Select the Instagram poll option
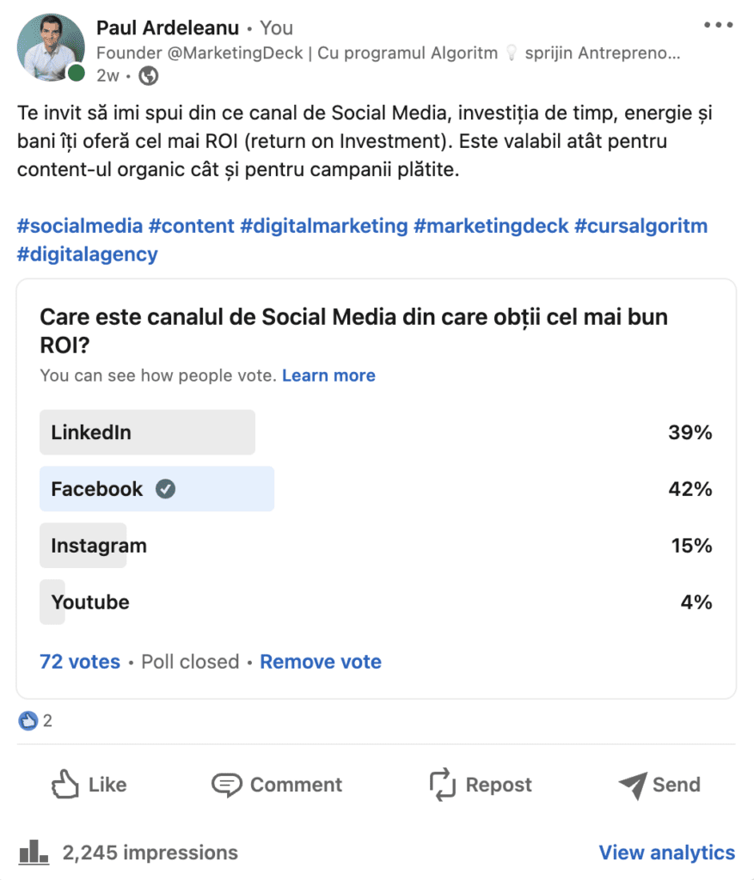This screenshot has height=880, width=754. tap(376, 546)
